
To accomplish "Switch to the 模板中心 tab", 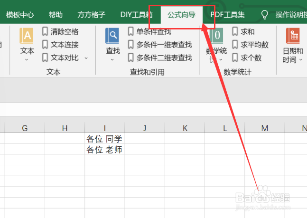I will (x=20, y=15).
